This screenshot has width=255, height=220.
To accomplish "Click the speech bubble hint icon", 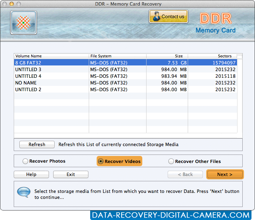I will pos(24,192).
